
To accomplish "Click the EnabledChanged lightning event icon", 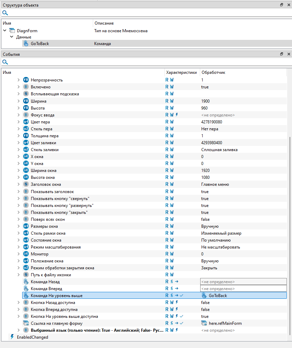I will [12, 337].
